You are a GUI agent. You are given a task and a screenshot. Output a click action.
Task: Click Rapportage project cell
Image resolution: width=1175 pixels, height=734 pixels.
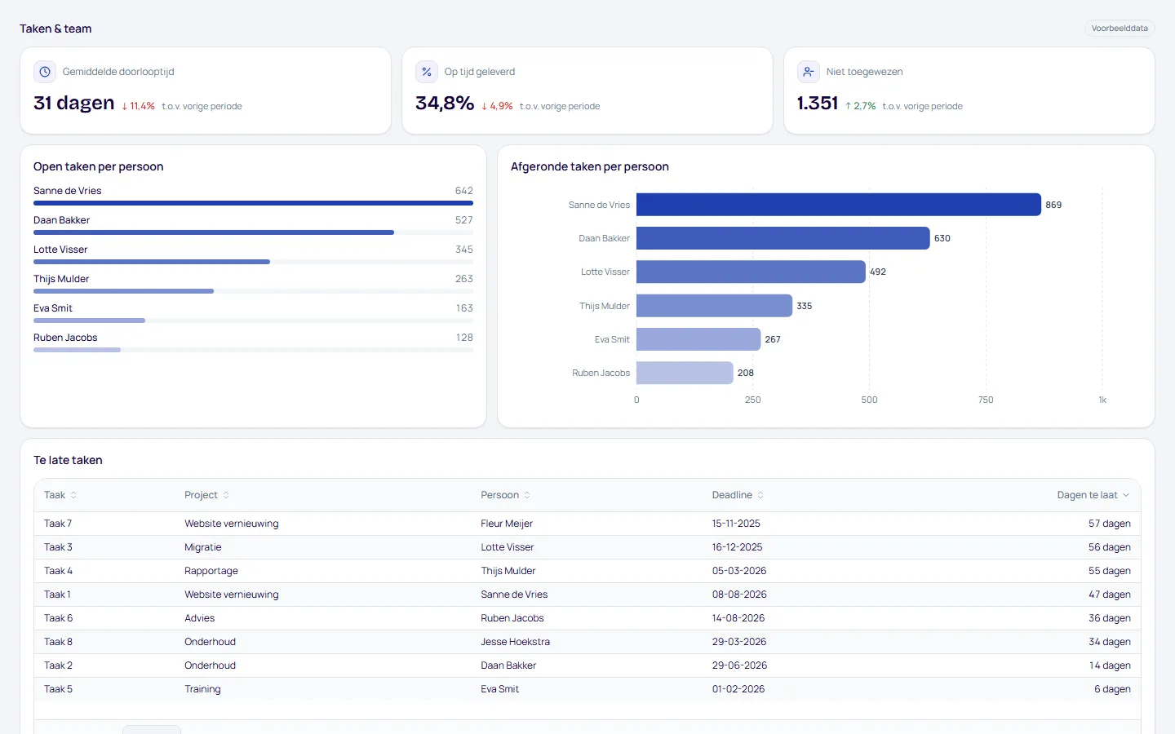coord(211,571)
